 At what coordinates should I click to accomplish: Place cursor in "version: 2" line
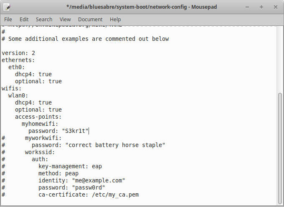[x=18, y=53]
